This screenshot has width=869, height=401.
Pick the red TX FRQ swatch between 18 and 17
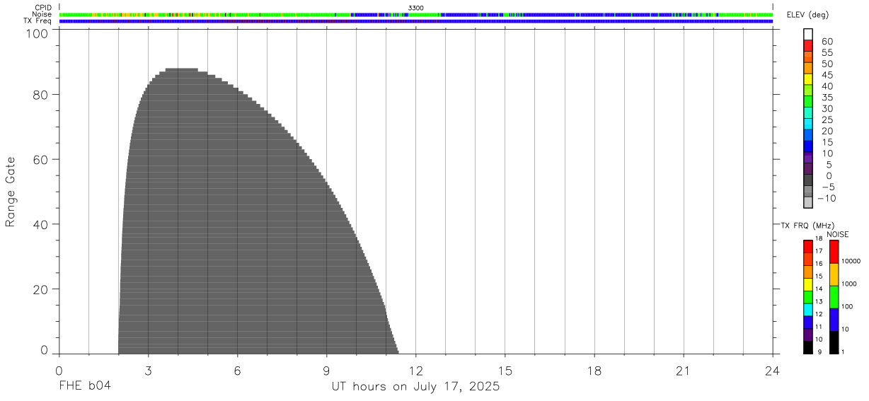click(808, 247)
